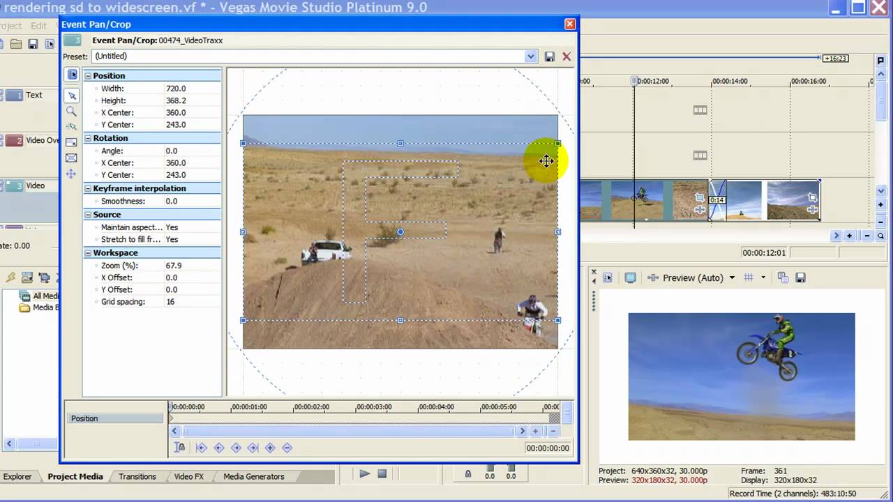Click the crossfade 0:14 transition on timeline

coord(717,200)
